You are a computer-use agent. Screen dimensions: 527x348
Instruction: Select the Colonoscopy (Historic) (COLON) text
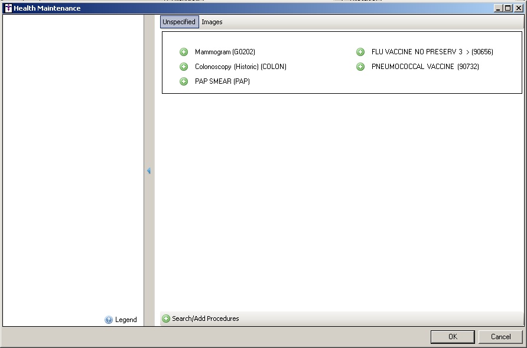tap(240, 67)
